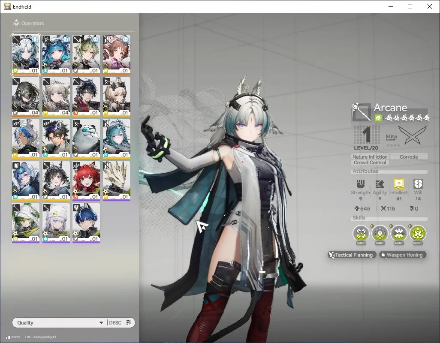This screenshot has width=440, height=343.
Task: Click the Endfield app icon in title bar
Action: (x=7, y=6)
